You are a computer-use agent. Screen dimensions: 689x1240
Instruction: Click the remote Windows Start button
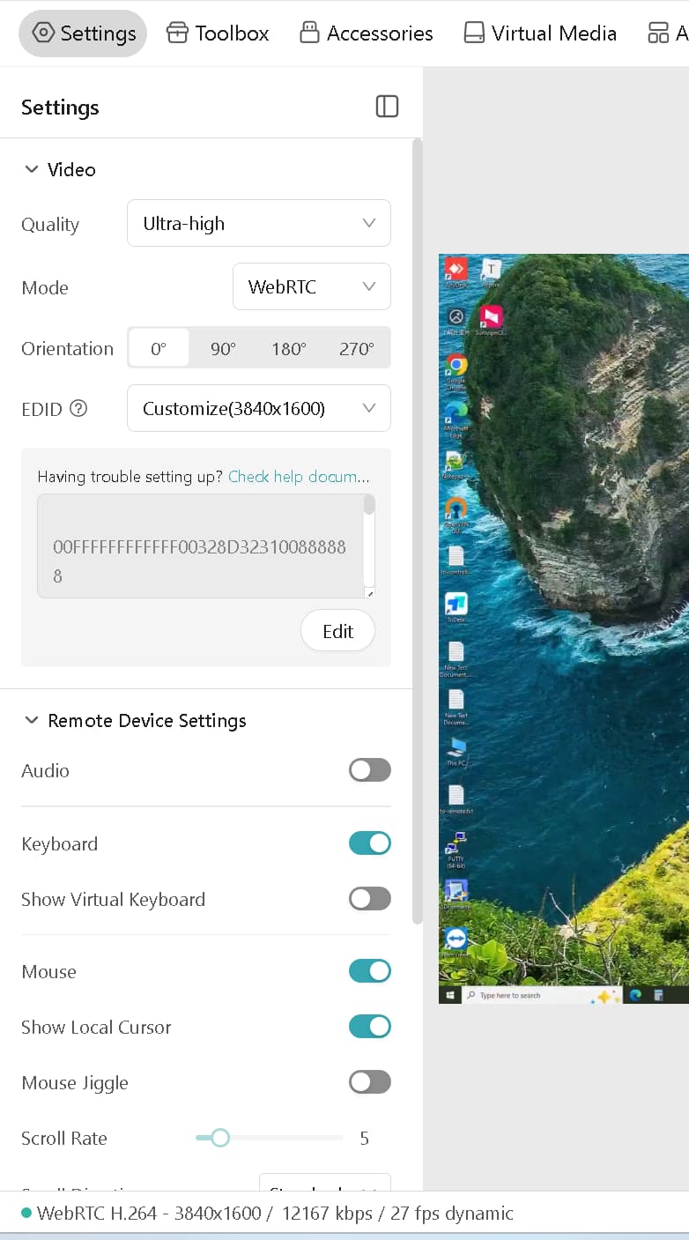coord(450,995)
